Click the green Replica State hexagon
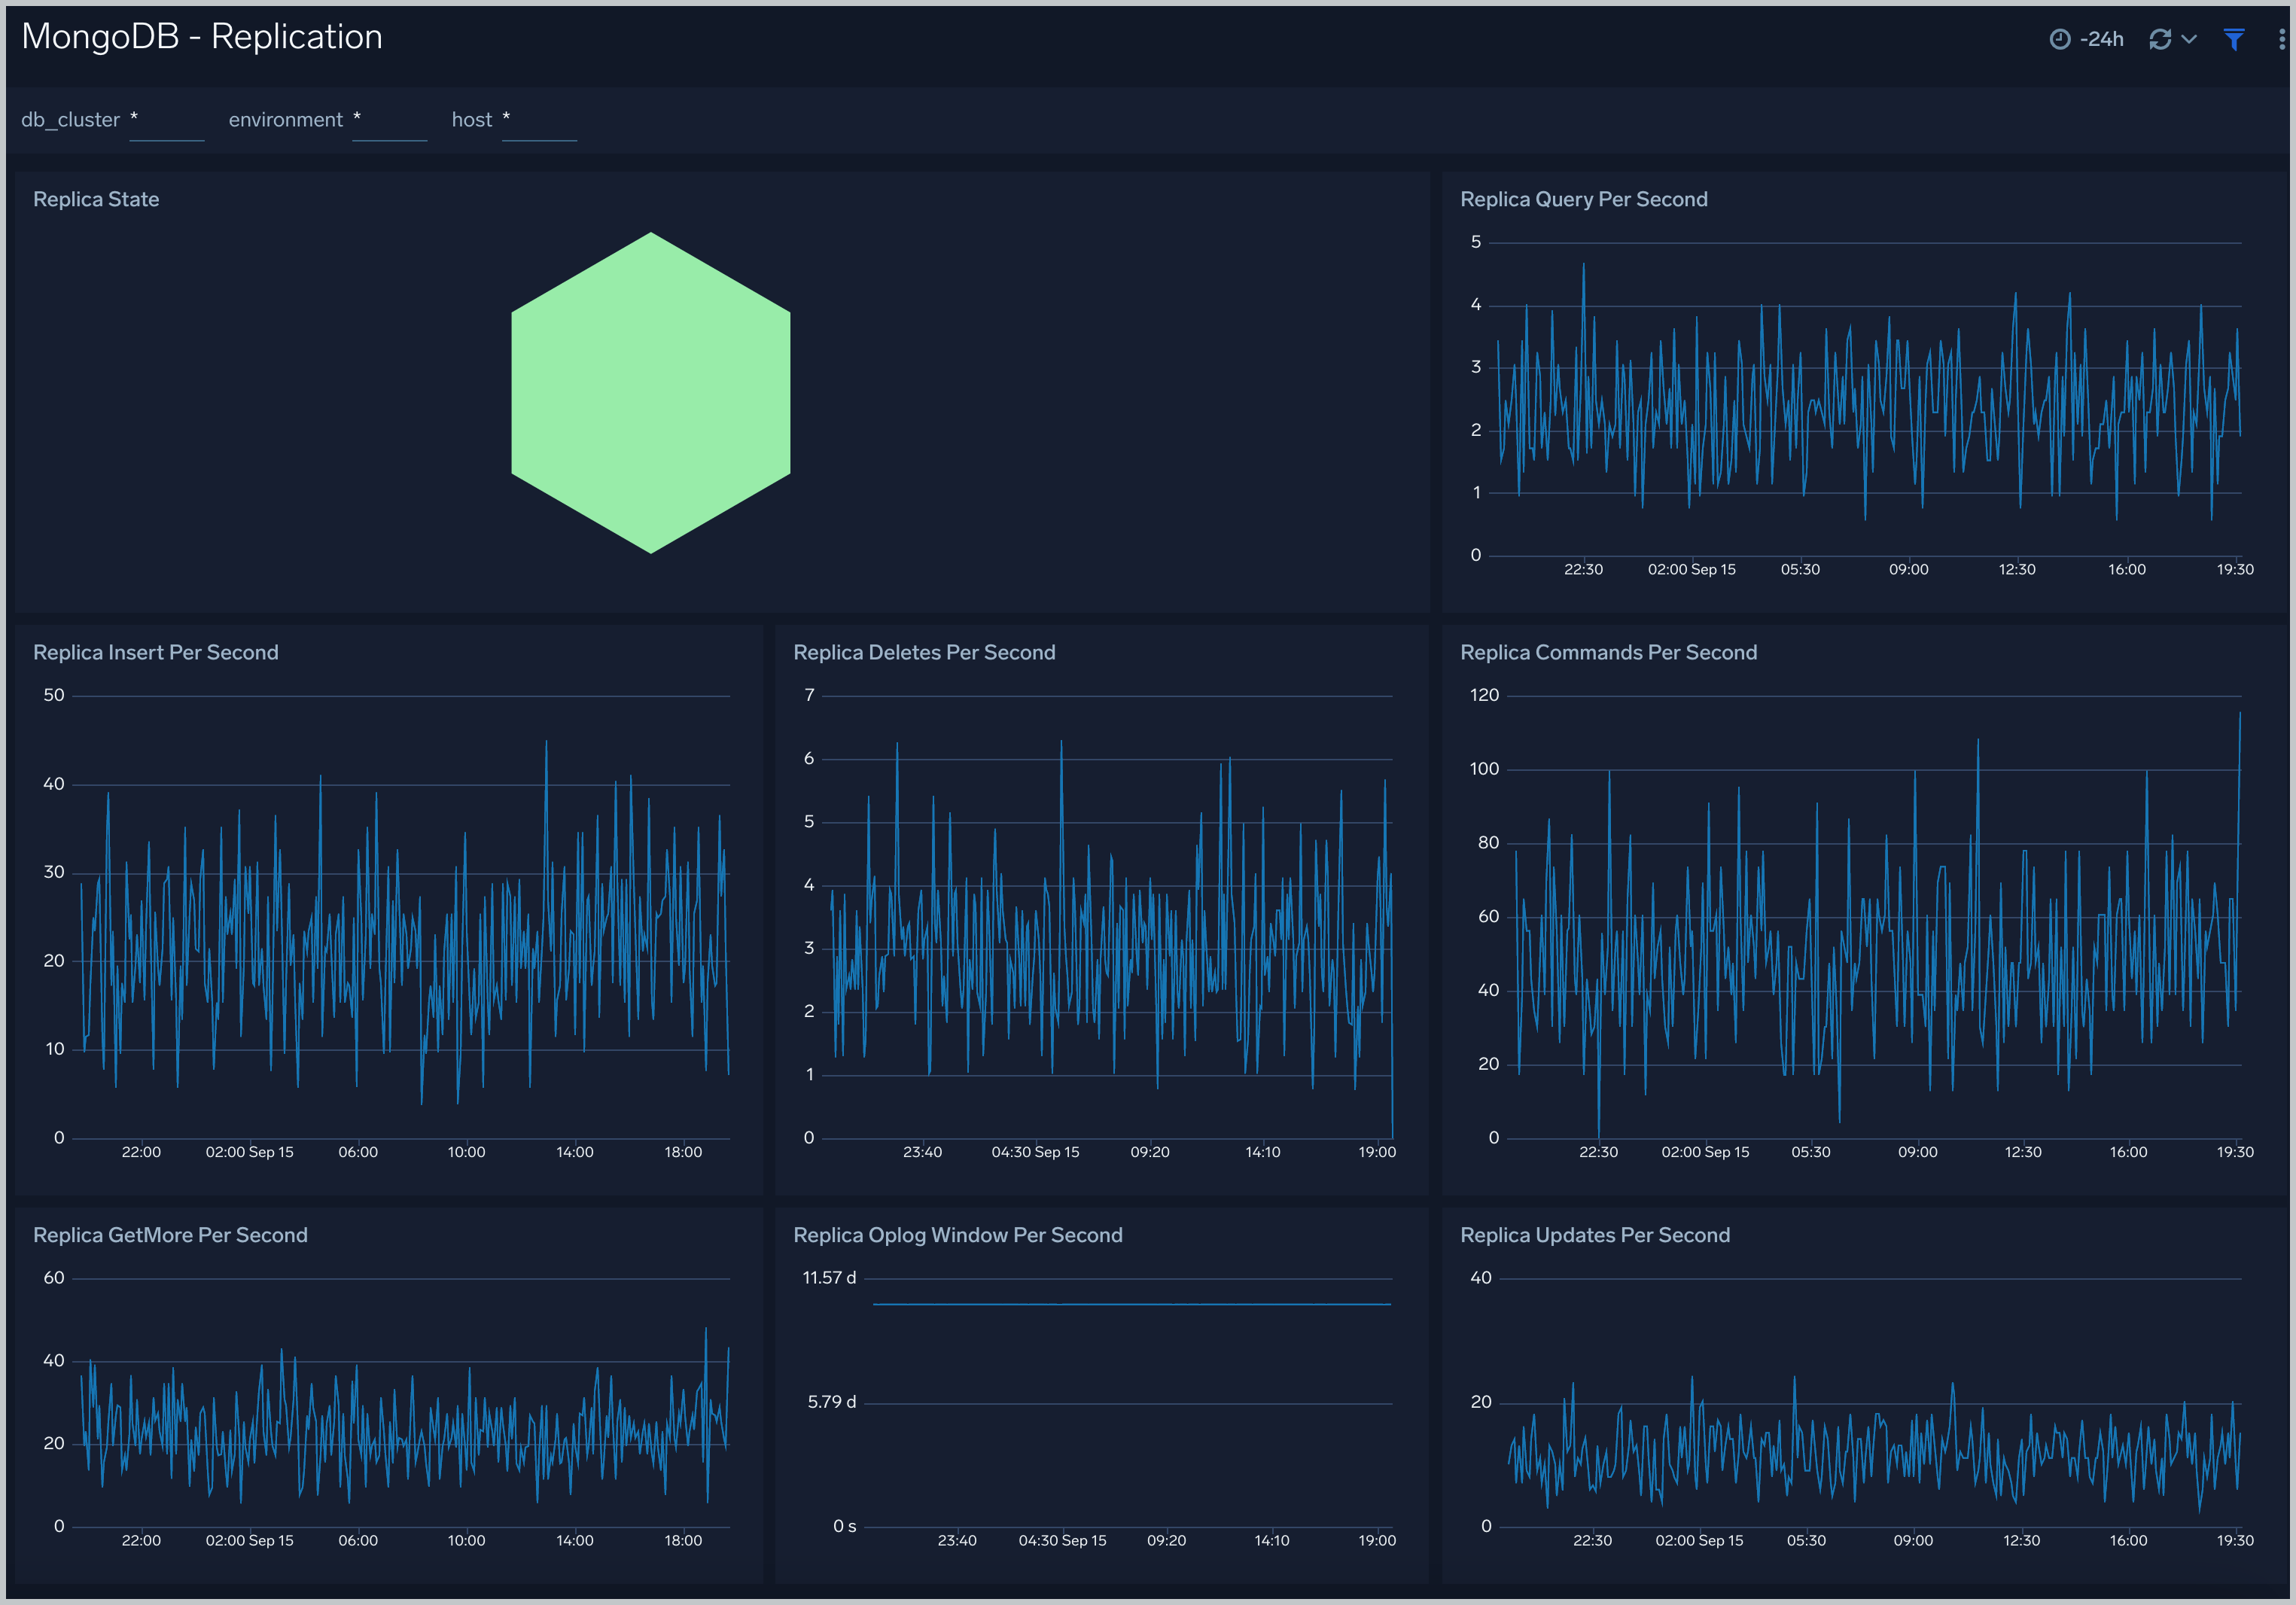Image resolution: width=2296 pixels, height=1605 pixels. (x=651, y=393)
